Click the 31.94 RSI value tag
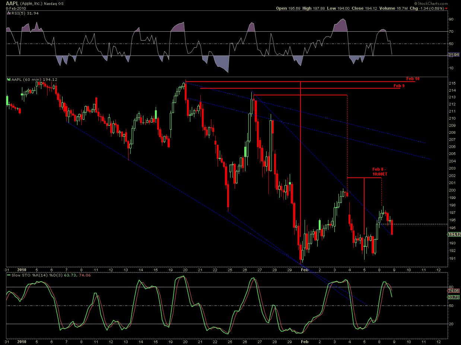This screenshot has height=345, width=461. click(454, 55)
